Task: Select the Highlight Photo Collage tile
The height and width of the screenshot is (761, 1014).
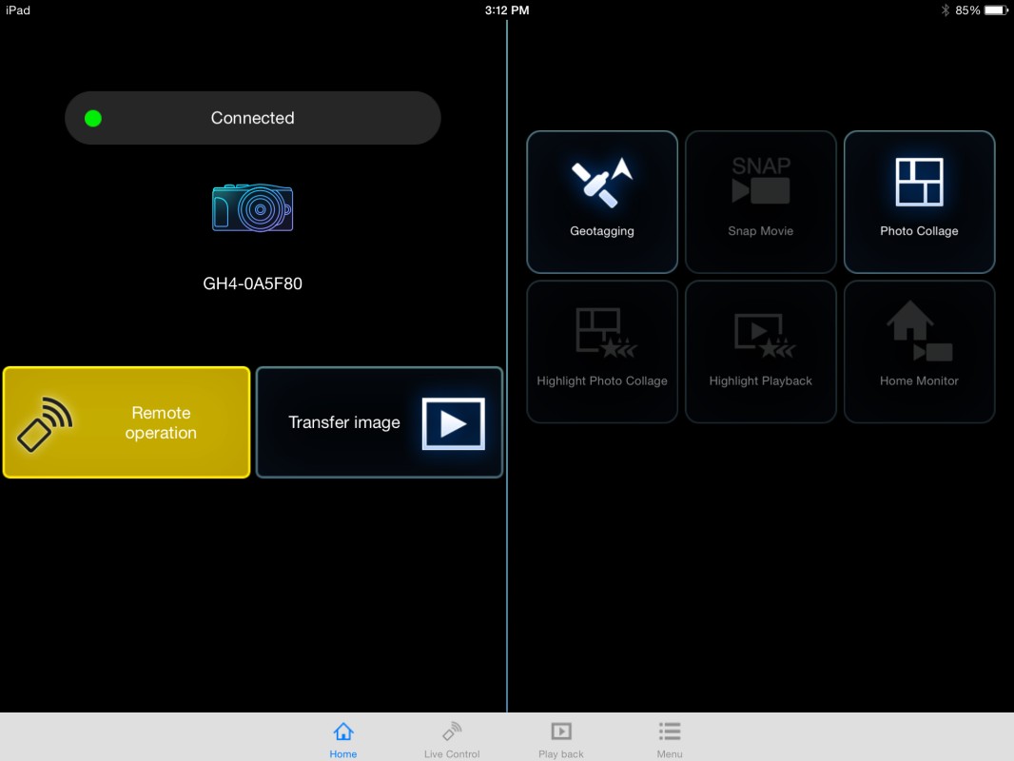Action: click(x=602, y=352)
